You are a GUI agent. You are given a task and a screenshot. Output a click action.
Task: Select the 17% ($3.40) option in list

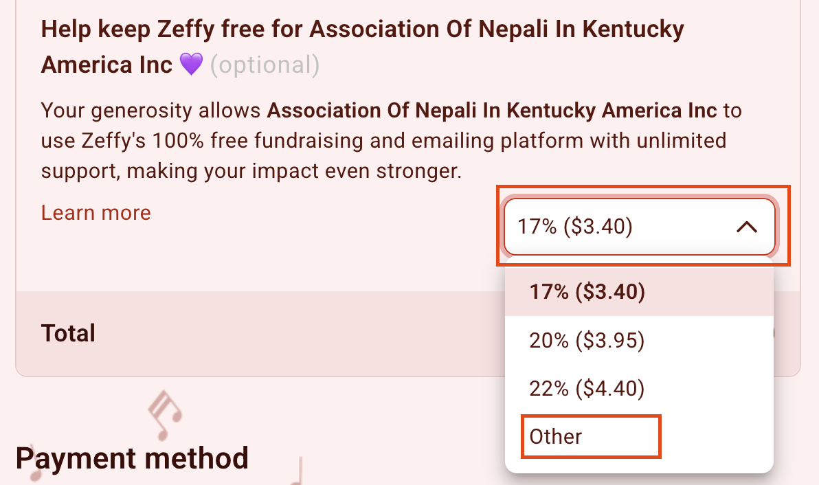[639, 291]
